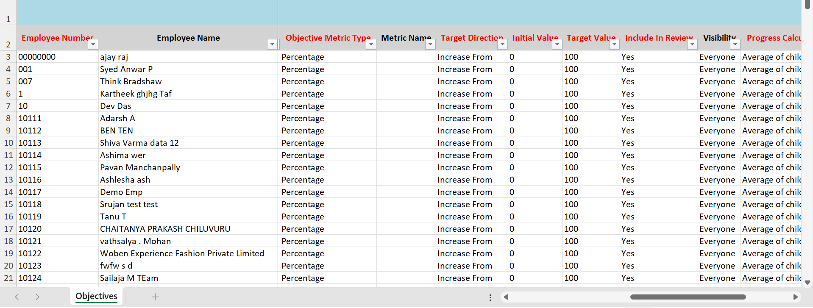Open the Employee Number filter dropdown
The width and height of the screenshot is (813, 308).
pyautogui.click(x=93, y=44)
